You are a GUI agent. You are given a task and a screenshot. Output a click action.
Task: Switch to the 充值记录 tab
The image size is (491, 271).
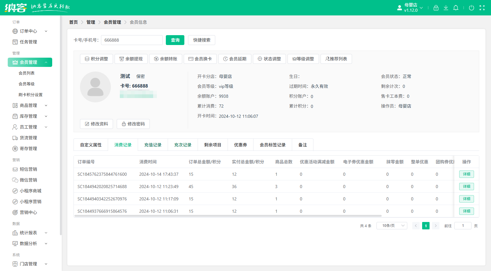(x=153, y=145)
